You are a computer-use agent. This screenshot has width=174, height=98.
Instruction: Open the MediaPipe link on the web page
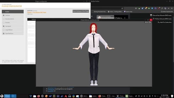coord(51,89)
